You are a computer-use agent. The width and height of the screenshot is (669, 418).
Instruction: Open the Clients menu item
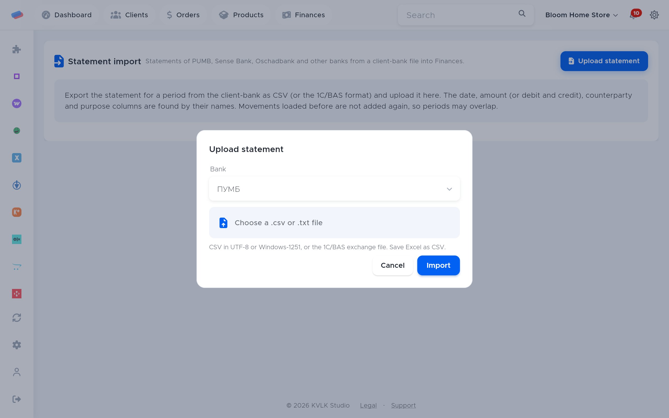tap(129, 15)
